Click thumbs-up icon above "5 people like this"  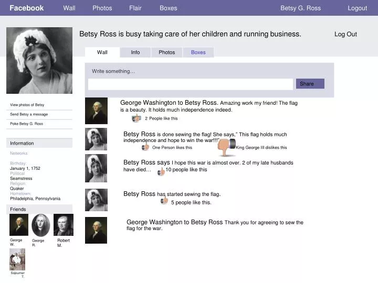(164, 200)
